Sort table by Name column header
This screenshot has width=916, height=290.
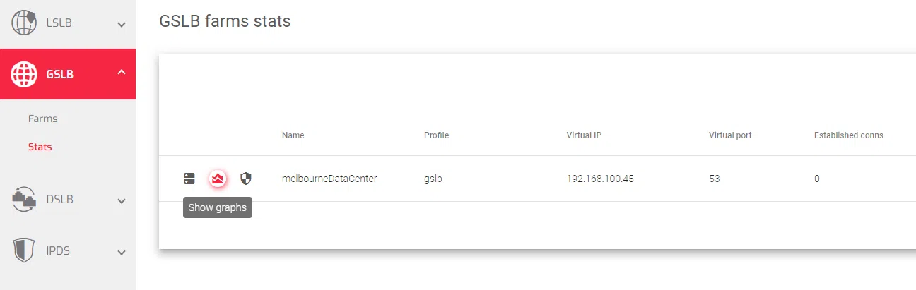tap(293, 135)
